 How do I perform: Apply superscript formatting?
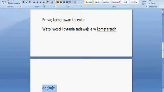[x=40, y=2]
